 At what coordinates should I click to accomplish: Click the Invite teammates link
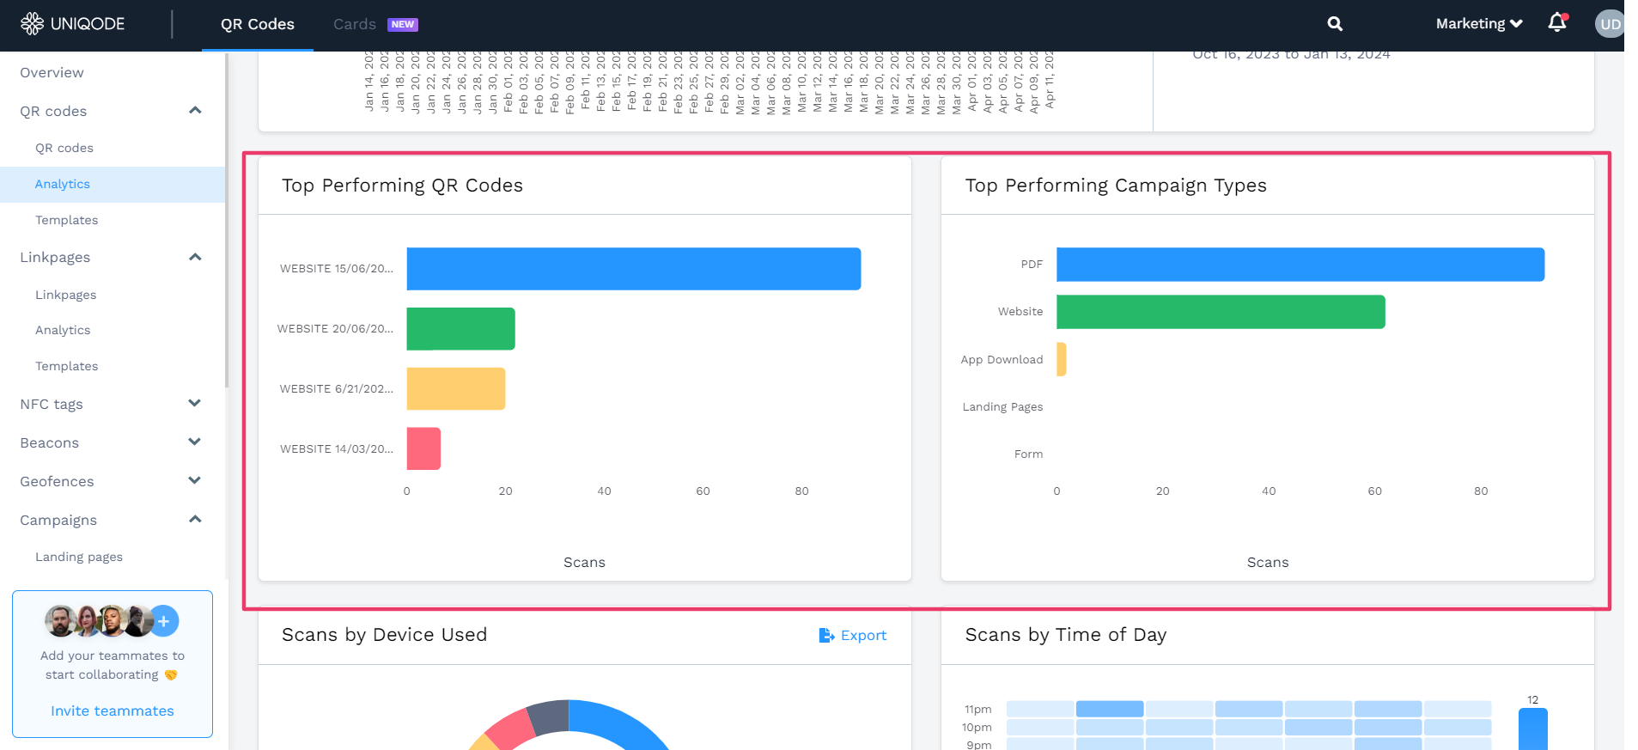click(x=113, y=710)
